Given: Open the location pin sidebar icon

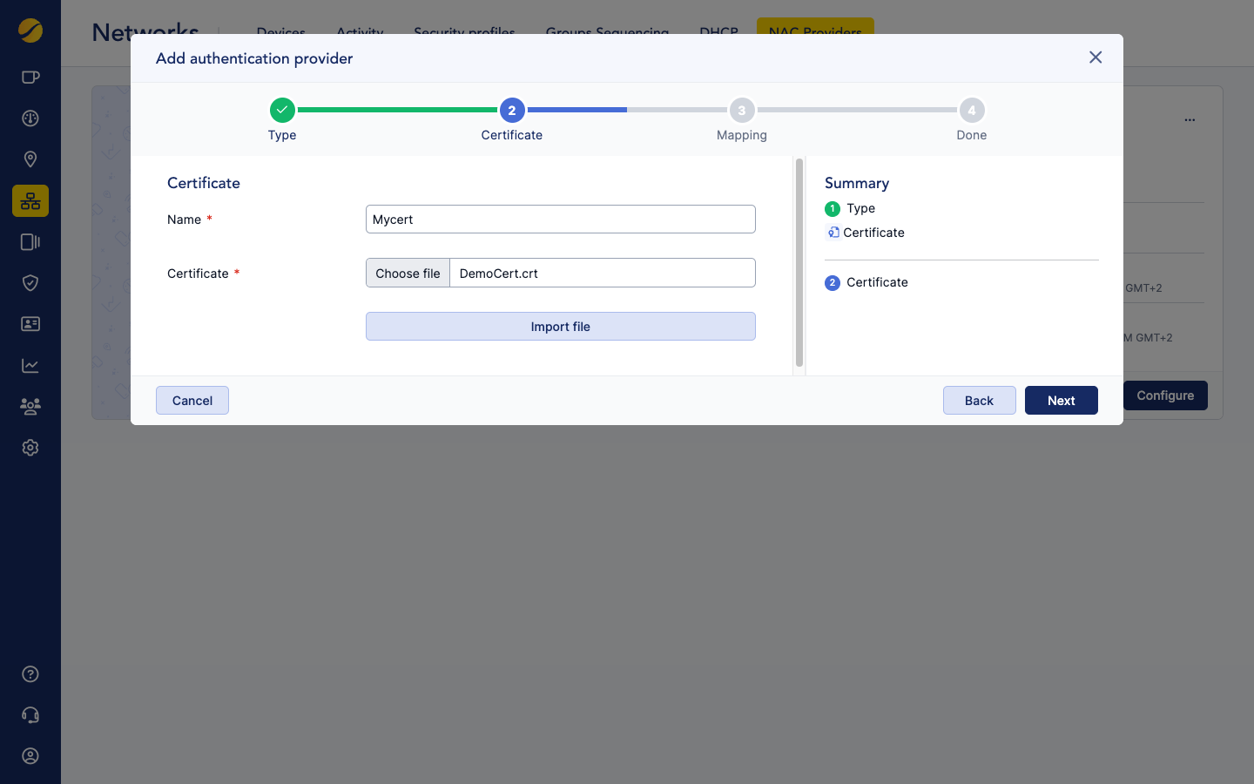Looking at the screenshot, I should point(30,159).
